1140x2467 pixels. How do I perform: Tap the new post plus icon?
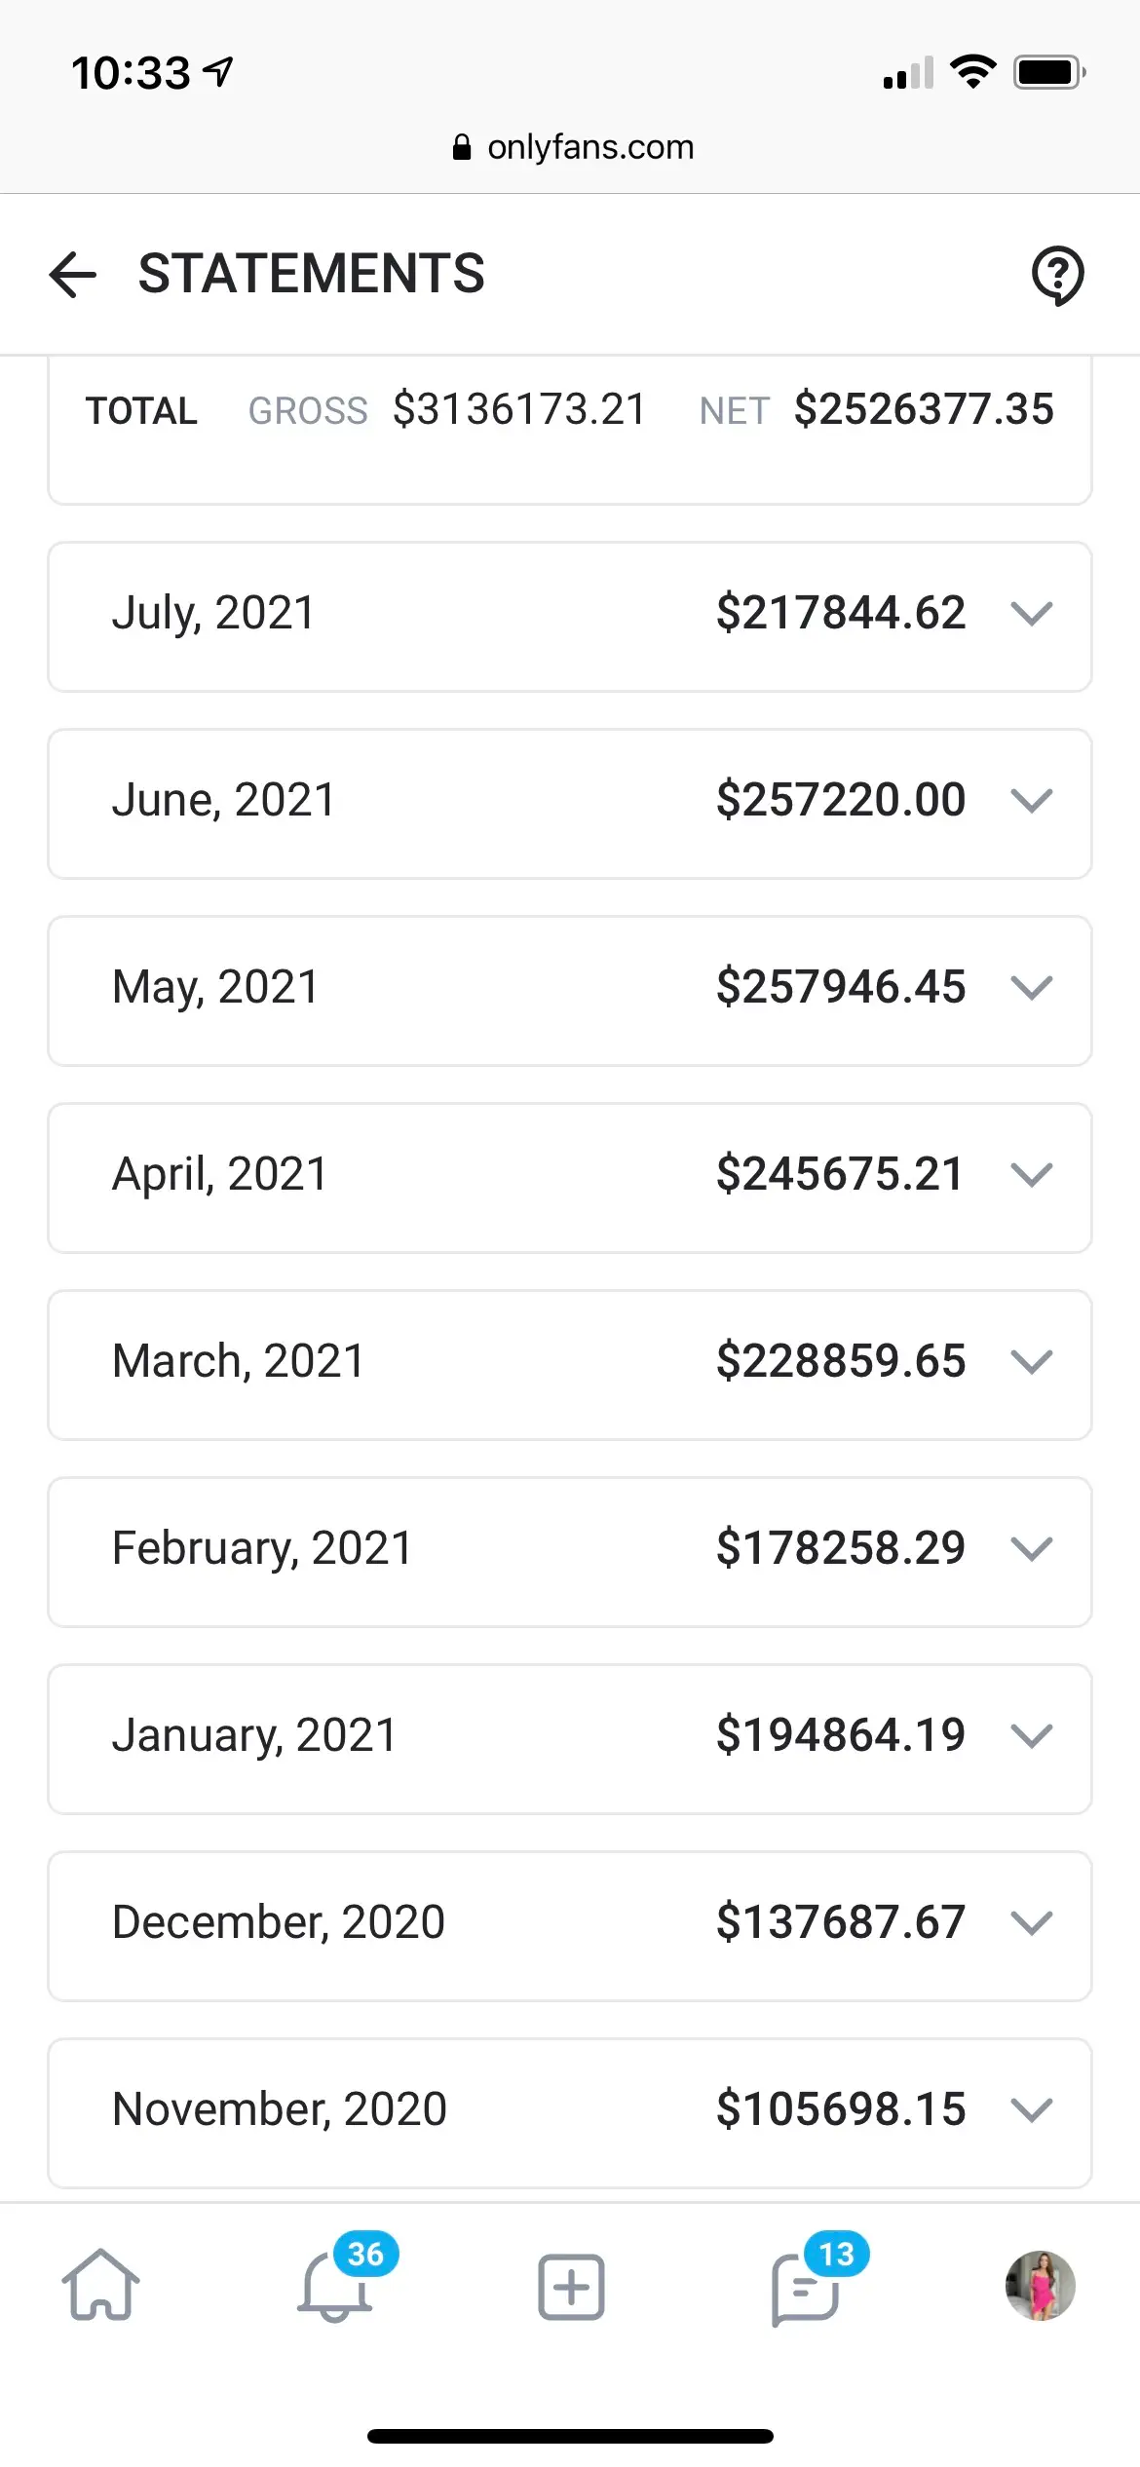point(571,2287)
